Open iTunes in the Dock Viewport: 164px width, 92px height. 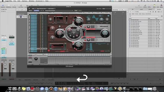pos(56,89)
